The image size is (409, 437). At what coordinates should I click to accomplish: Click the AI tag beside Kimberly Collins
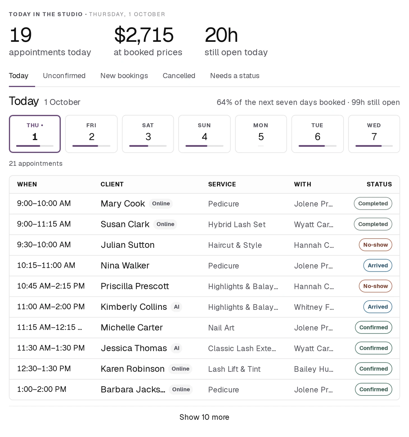[176, 307]
